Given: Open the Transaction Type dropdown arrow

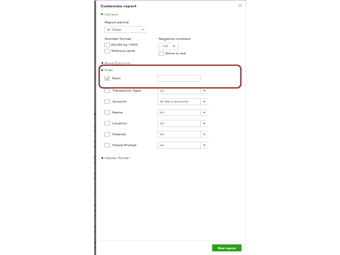Looking at the screenshot, I should coord(204,91).
